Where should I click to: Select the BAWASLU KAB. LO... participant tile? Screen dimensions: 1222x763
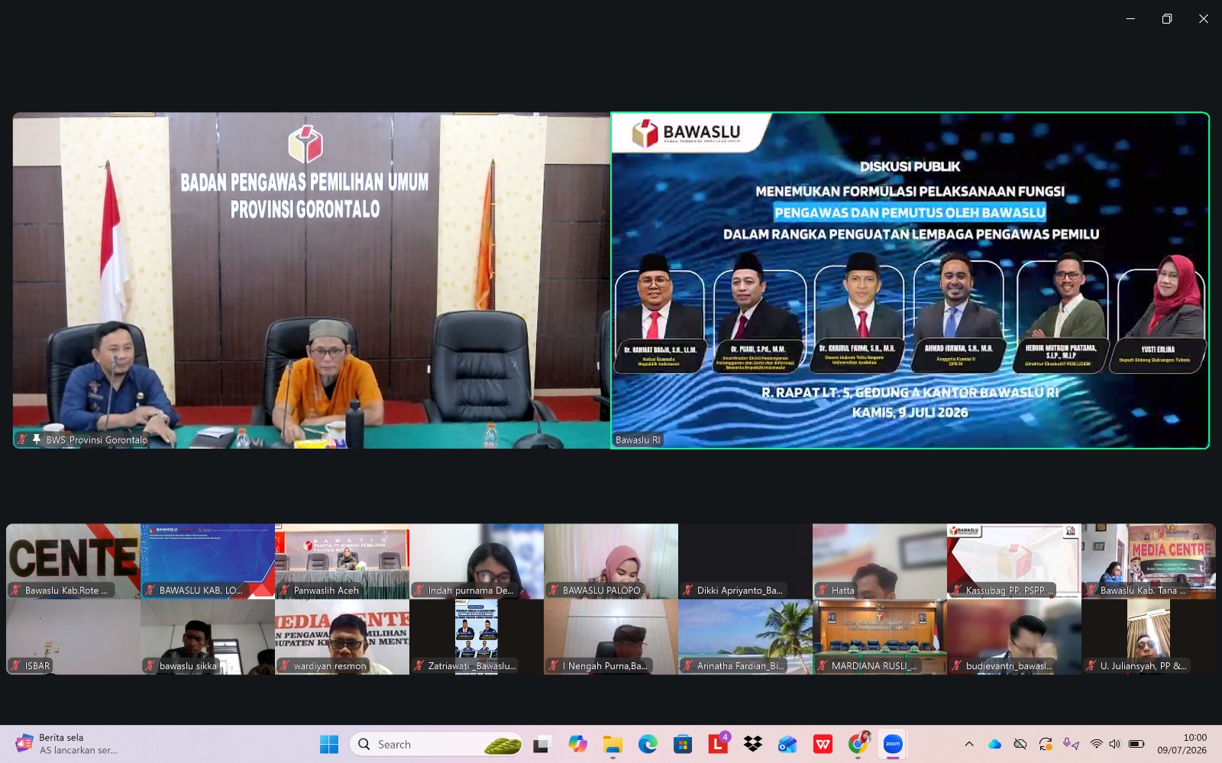click(x=208, y=561)
